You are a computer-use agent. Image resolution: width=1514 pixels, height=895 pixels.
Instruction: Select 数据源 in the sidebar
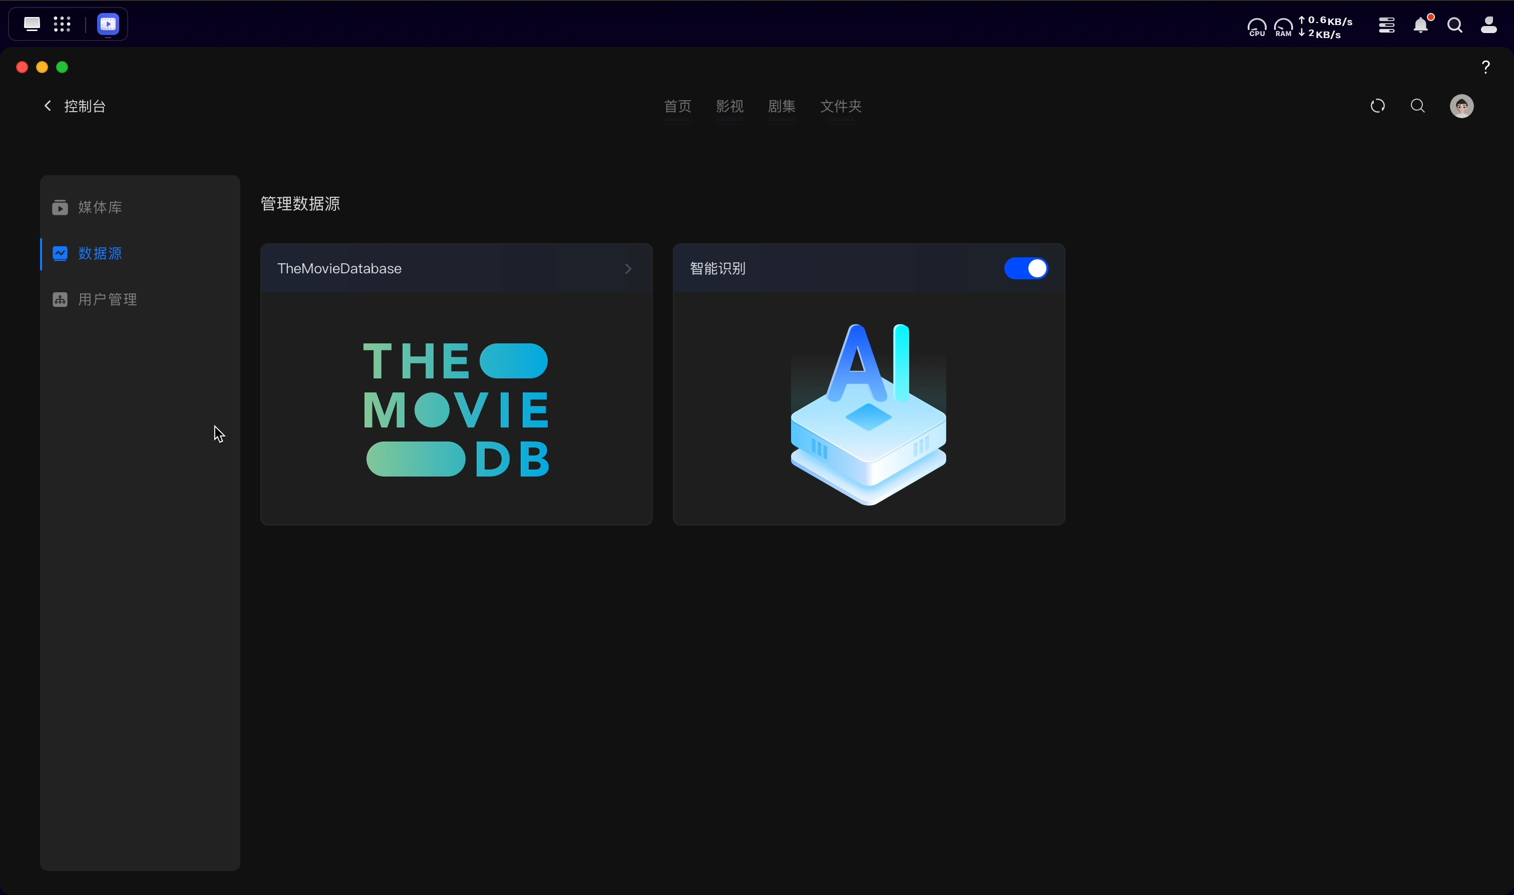coord(100,253)
